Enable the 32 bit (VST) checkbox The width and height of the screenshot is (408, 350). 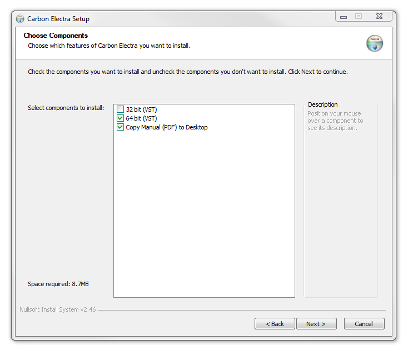121,109
